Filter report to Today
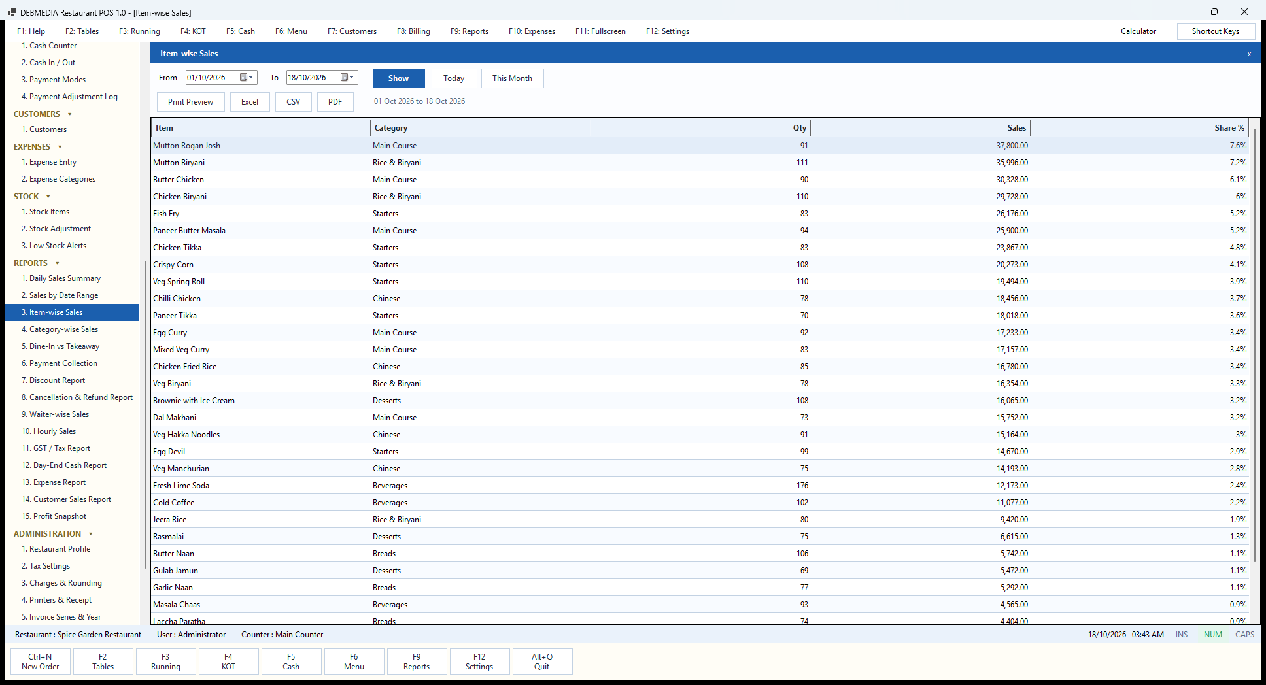1266x685 pixels. (454, 78)
